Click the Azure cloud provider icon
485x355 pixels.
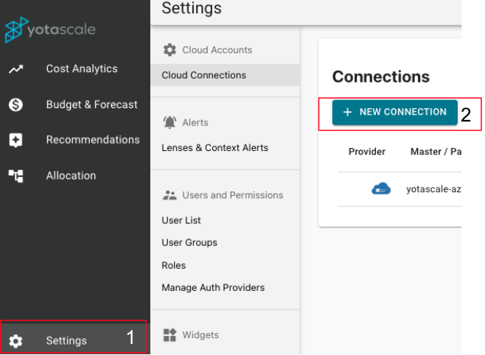380,189
